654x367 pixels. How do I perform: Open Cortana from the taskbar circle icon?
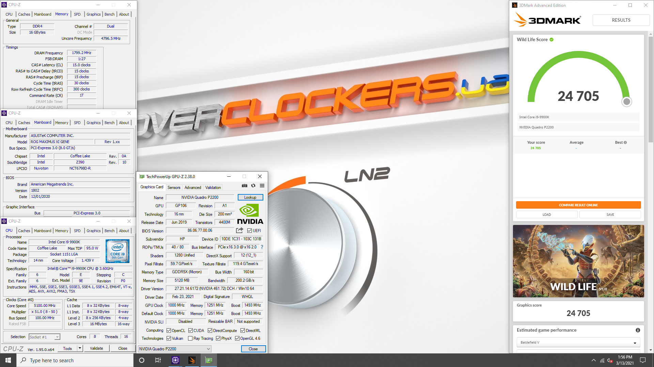coord(142,360)
